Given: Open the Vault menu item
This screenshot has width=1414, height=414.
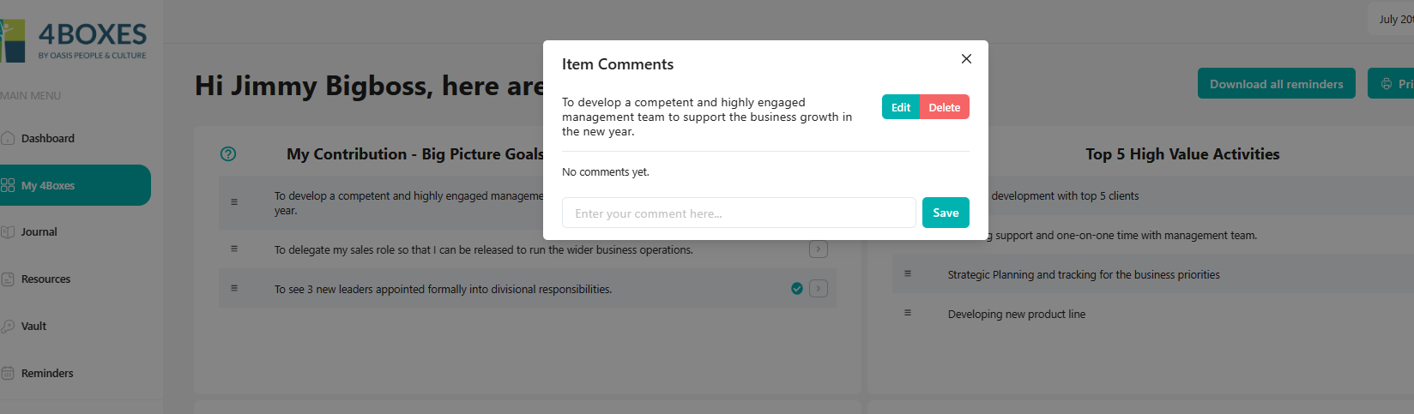Looking at the screenshot, I should [x=33, y=326].
